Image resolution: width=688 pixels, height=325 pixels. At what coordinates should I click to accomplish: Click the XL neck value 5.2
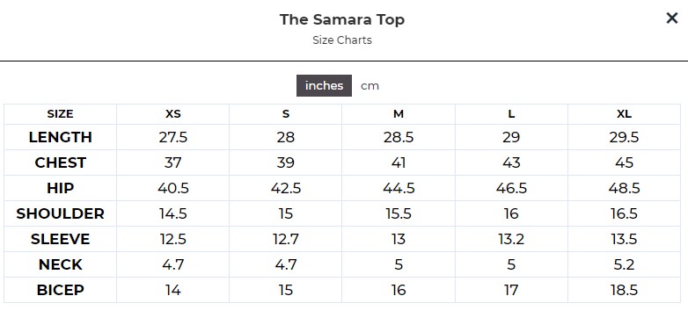click(624, 264)
